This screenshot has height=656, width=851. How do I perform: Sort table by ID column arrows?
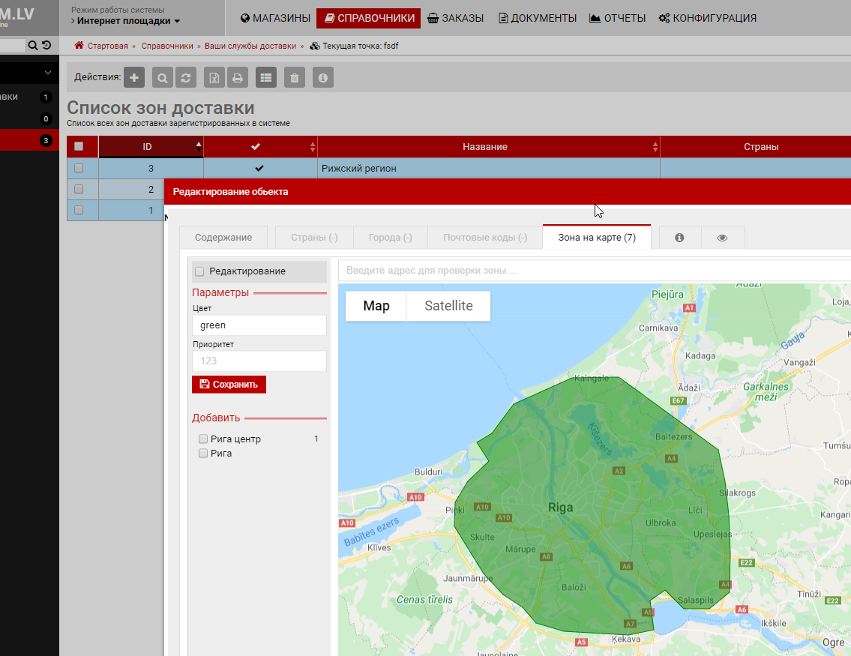click(x=199, y=147)
